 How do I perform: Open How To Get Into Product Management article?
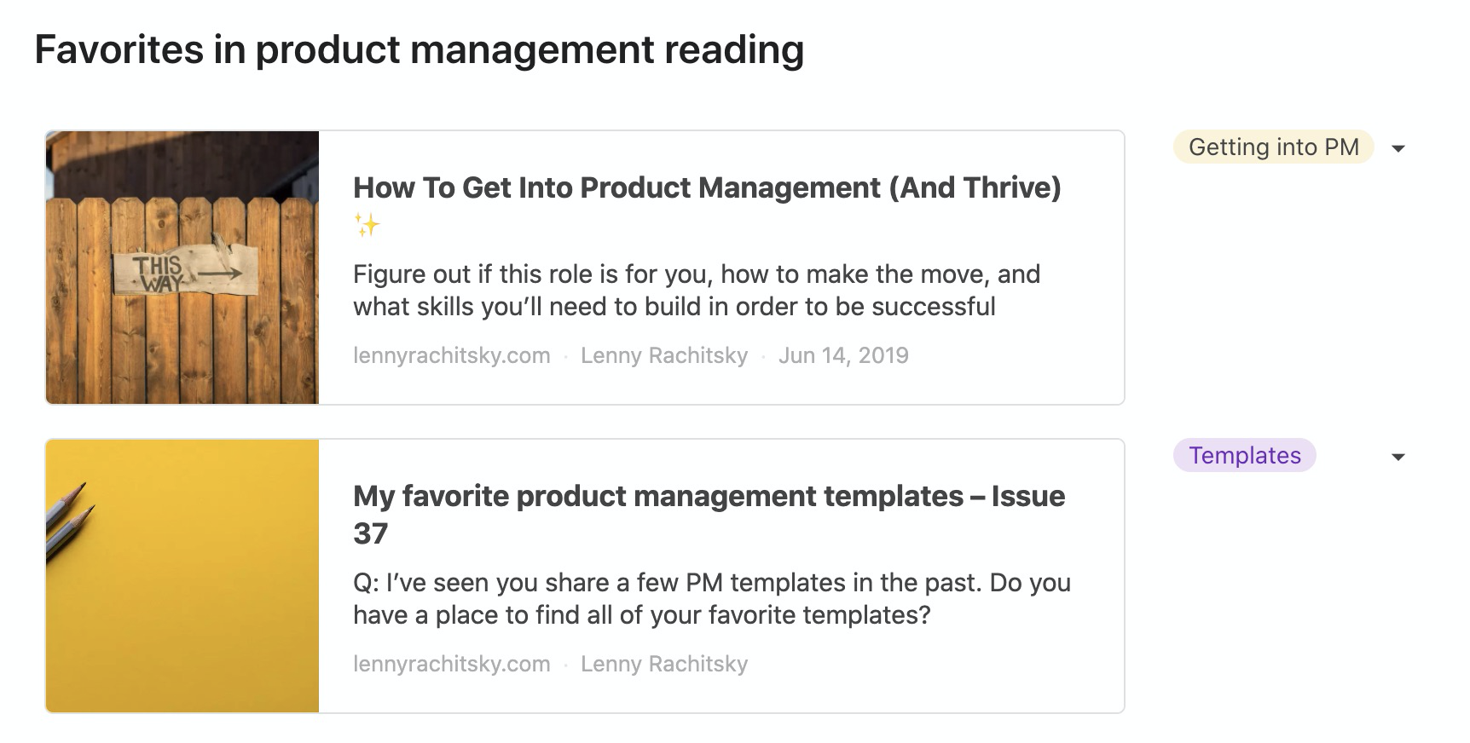[x=707, y=188]
